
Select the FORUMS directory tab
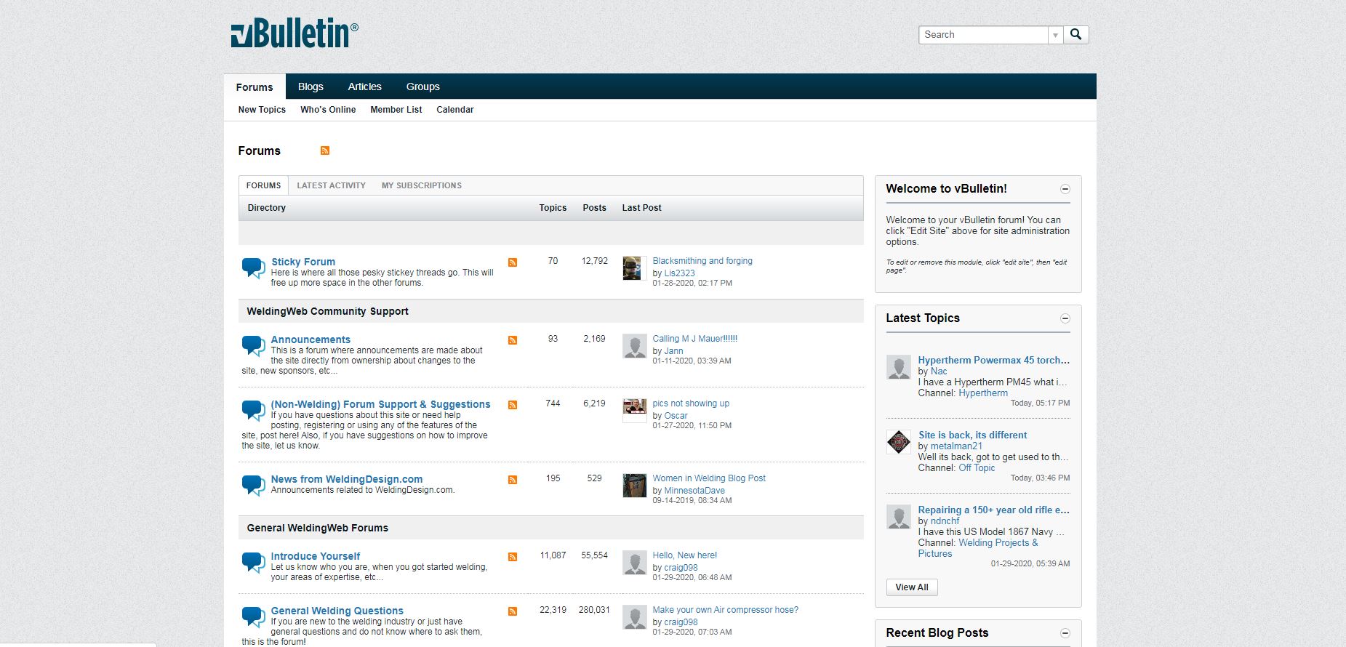(263, 185)
